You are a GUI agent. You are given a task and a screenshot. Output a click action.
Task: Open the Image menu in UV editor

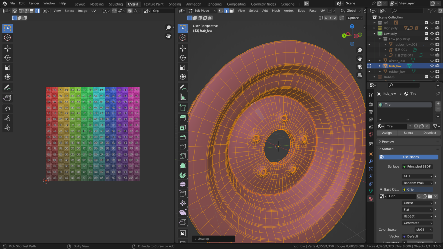[x=83, y=11]
